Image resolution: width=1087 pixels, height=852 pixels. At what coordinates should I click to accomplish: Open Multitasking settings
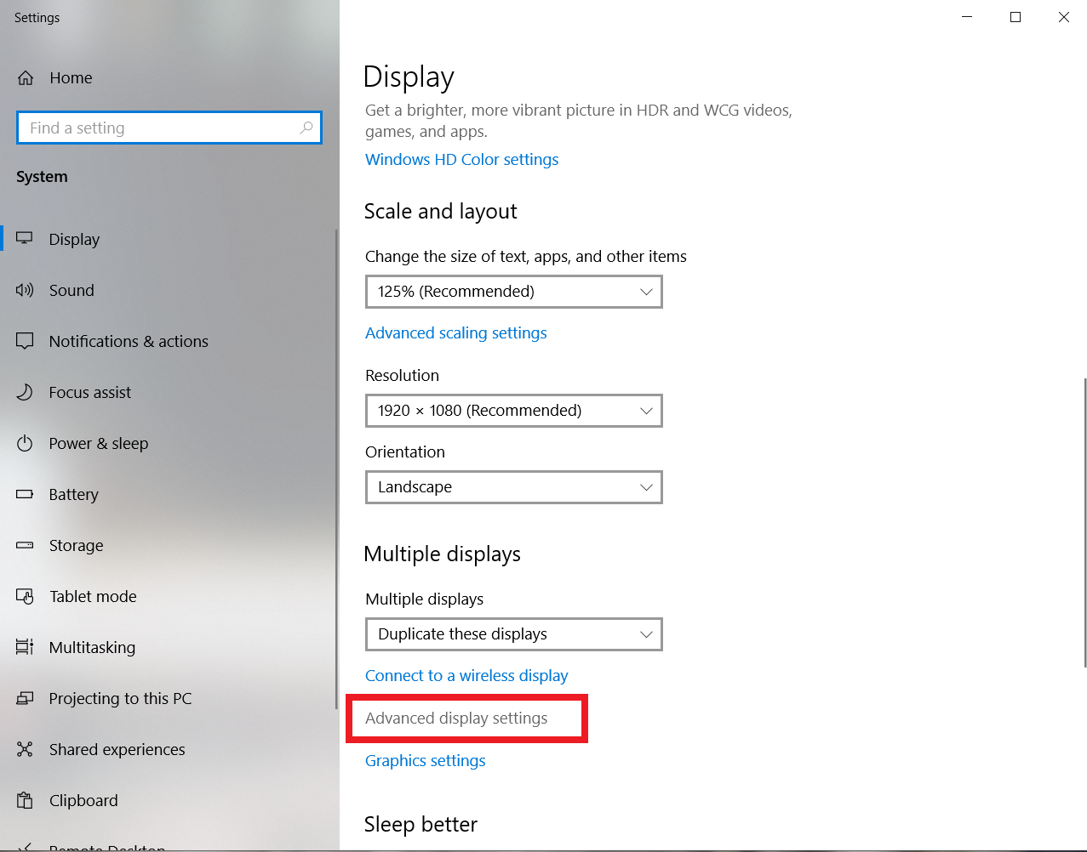pyautogui.click(x=169, y=647)
